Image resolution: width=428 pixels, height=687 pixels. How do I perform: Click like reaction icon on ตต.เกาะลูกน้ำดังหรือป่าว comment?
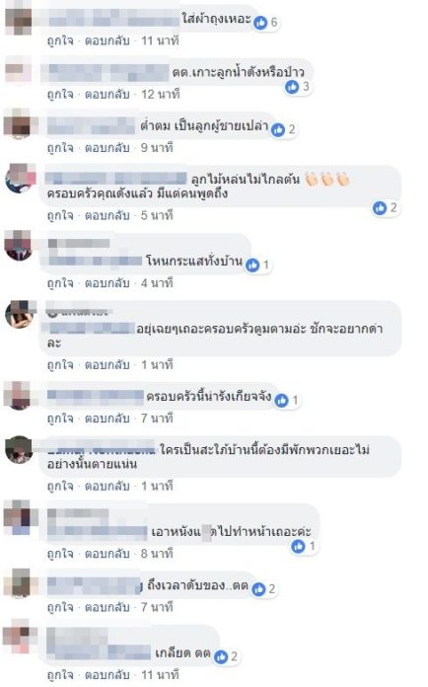(292, 87)
